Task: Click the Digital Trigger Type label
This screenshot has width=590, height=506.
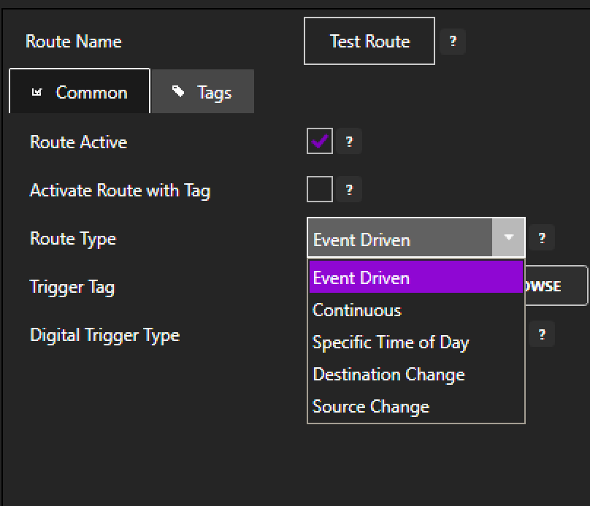Action: (x=104, y=335)
